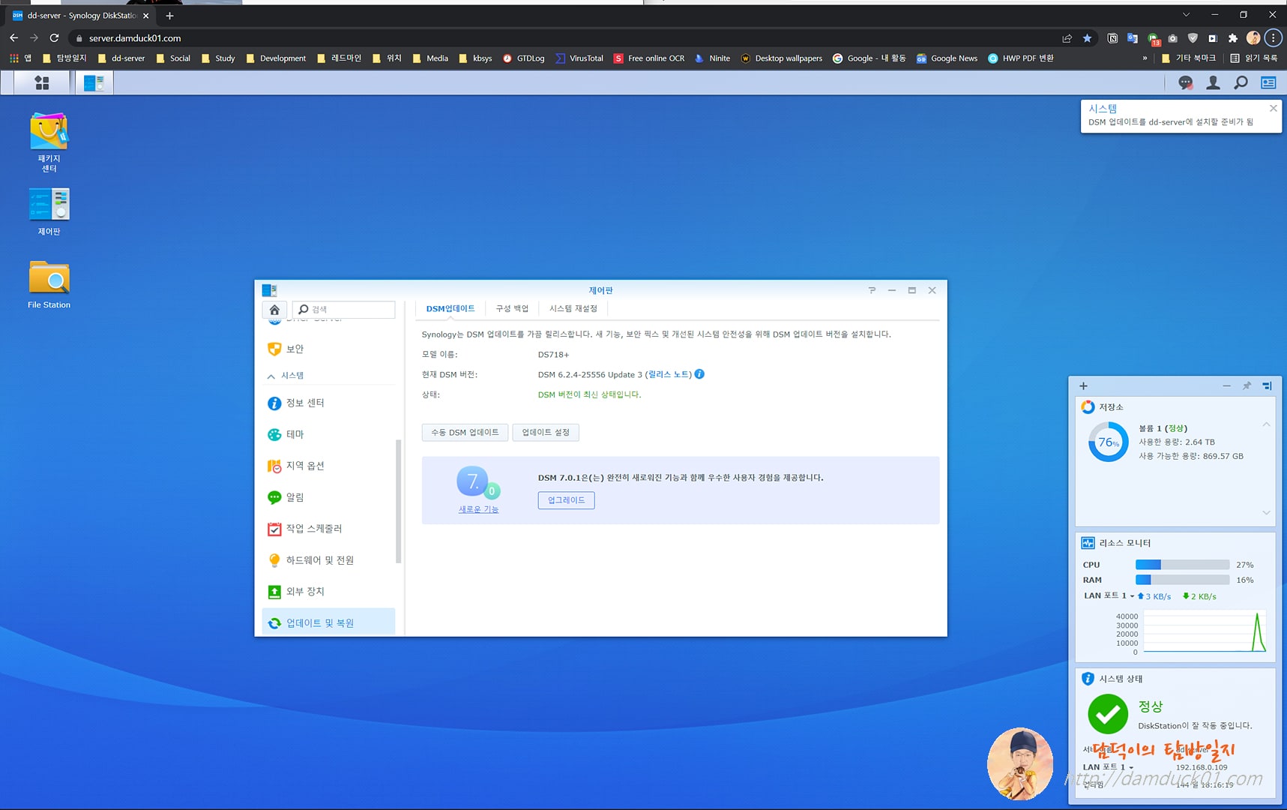
Task: Open Security settings in sidebar
Action: pos(329,349)
